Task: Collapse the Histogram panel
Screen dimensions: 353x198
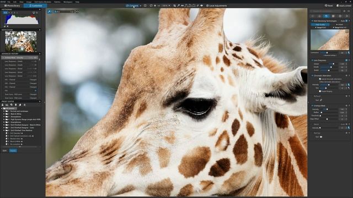Action: (40, 9)
